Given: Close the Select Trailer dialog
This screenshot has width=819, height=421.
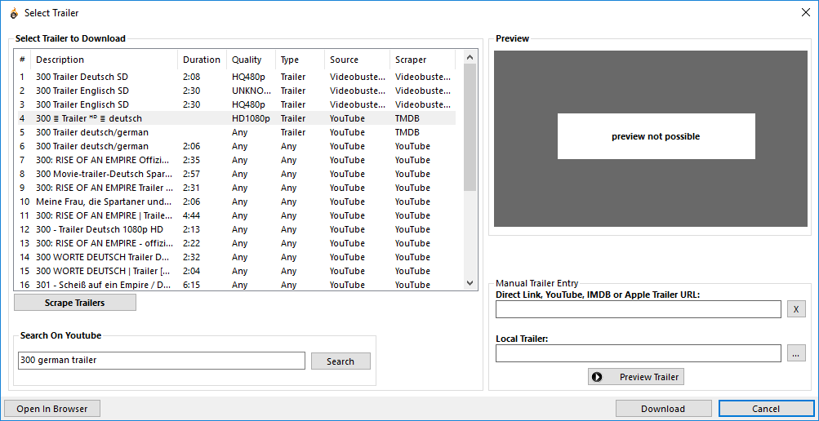Looking at the screenshot, I should click(806, 13).
